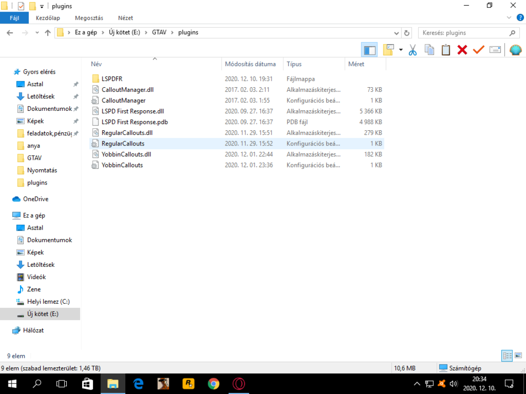Launch Google Chrome from taskbar

214,383
